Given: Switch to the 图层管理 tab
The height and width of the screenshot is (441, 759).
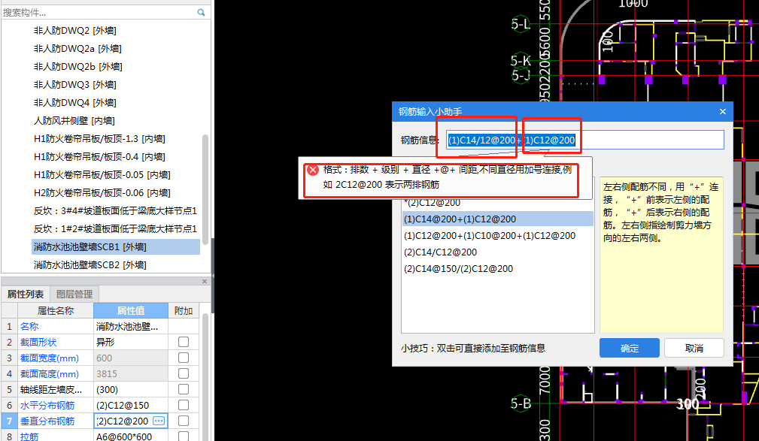Looking at the screenshot, I should click(x=74, y=294).
